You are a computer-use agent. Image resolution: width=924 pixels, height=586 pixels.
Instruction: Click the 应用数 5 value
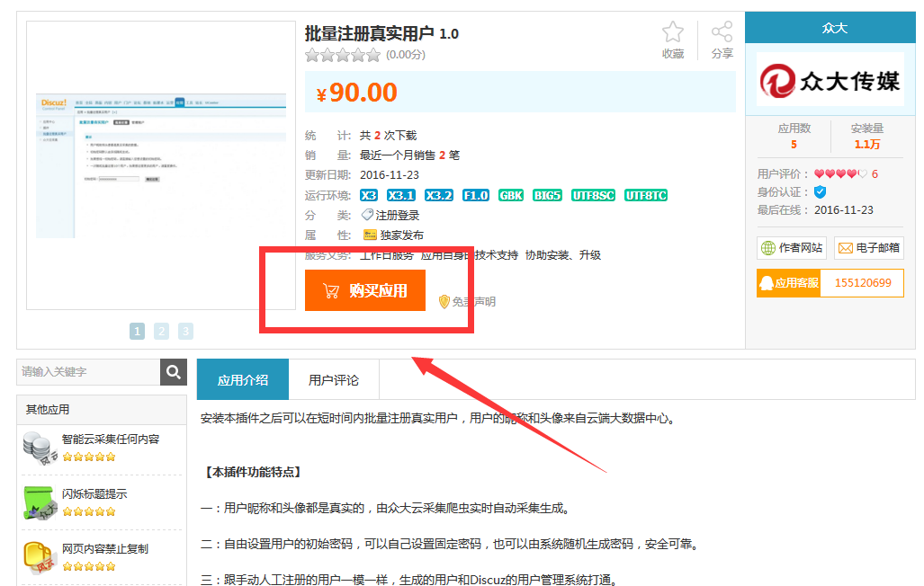pos(794,145)
